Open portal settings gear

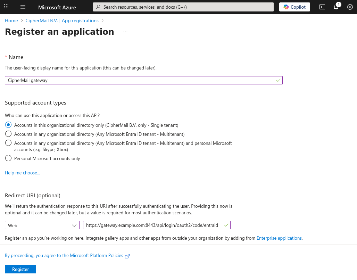coord(350,7)
